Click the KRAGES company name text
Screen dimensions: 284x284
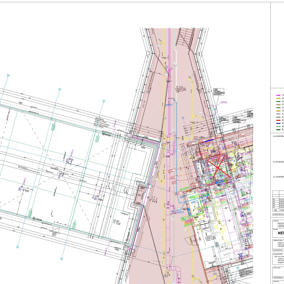point(280,223)
